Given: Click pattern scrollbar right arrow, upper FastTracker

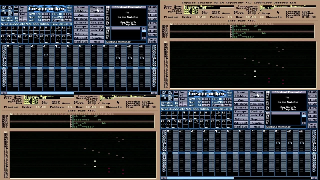Looking at the screenshot, I should [154, 93].
